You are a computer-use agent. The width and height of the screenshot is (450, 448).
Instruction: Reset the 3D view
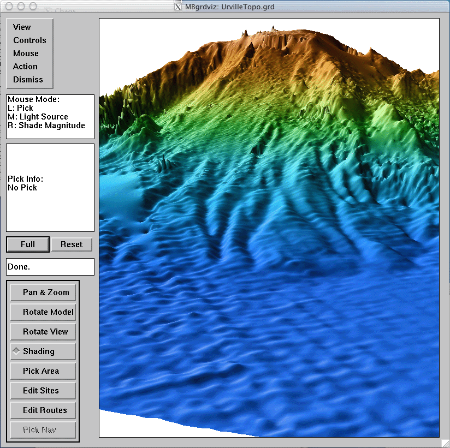tap(72, 244)
